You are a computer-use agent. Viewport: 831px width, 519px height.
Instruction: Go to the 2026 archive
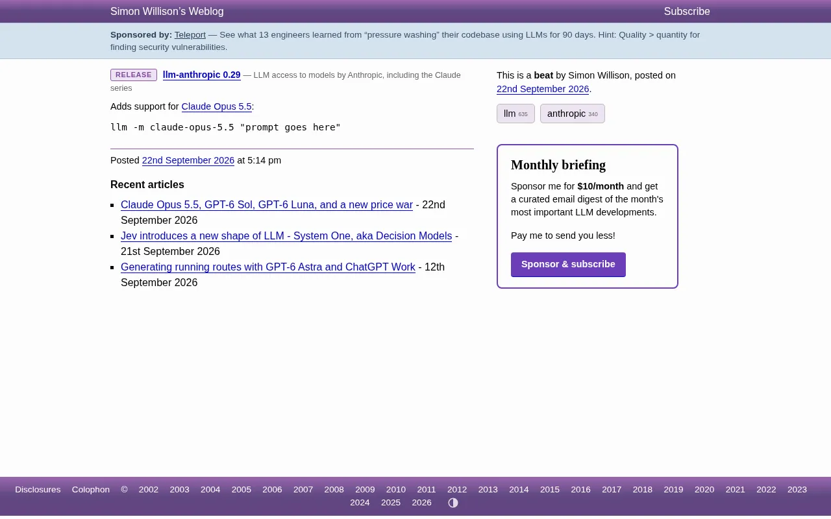422,503
